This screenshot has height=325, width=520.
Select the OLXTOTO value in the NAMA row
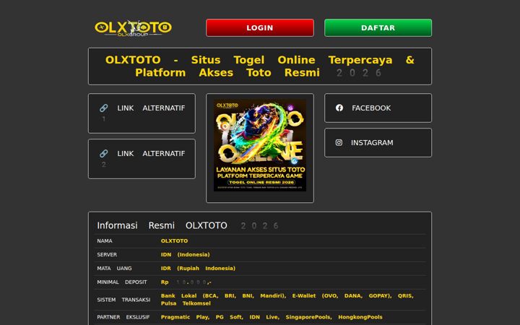(x=175, y=240)
